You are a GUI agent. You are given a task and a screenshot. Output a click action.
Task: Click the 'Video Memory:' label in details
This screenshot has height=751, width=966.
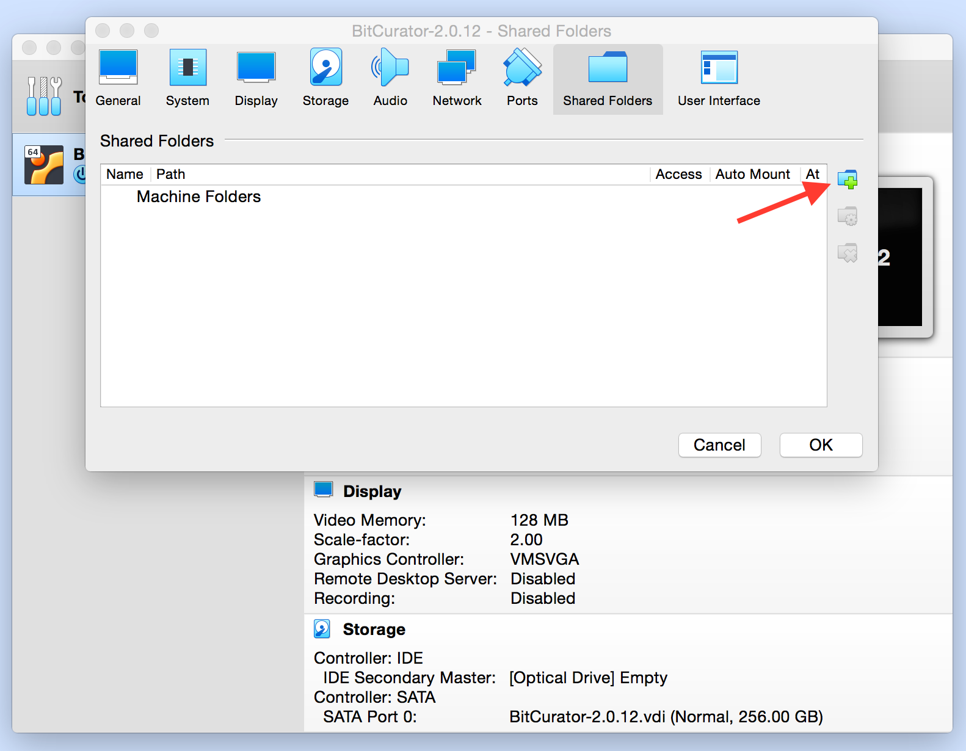[370, 520]
